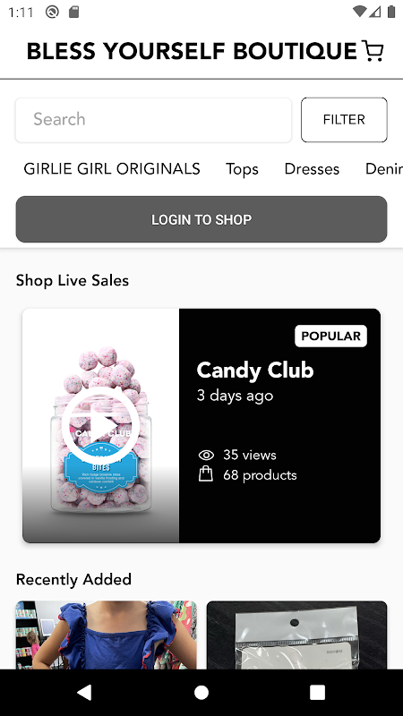Tap the shopping bag products icon

coord(206,474)
